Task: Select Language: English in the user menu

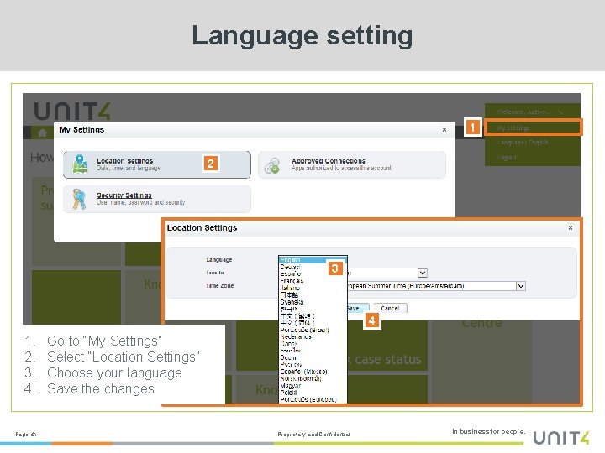Action: point(523,142)
